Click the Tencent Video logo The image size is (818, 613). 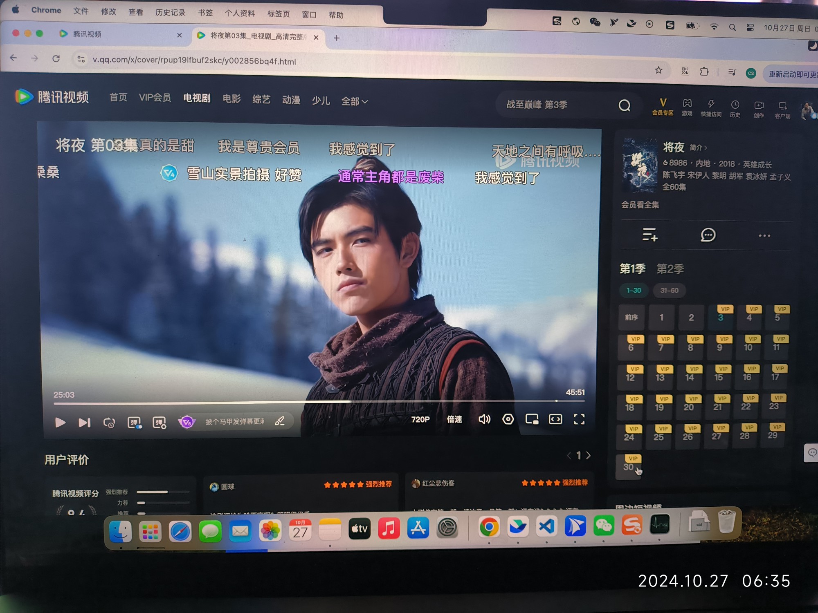click(x=52, y=97)
